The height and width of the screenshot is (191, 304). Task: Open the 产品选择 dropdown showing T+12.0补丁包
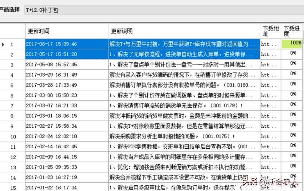coord(164,10)
